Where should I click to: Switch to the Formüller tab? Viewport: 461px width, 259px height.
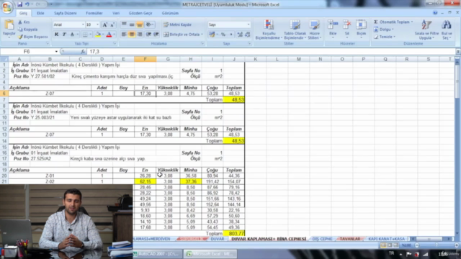pos(94,13)
